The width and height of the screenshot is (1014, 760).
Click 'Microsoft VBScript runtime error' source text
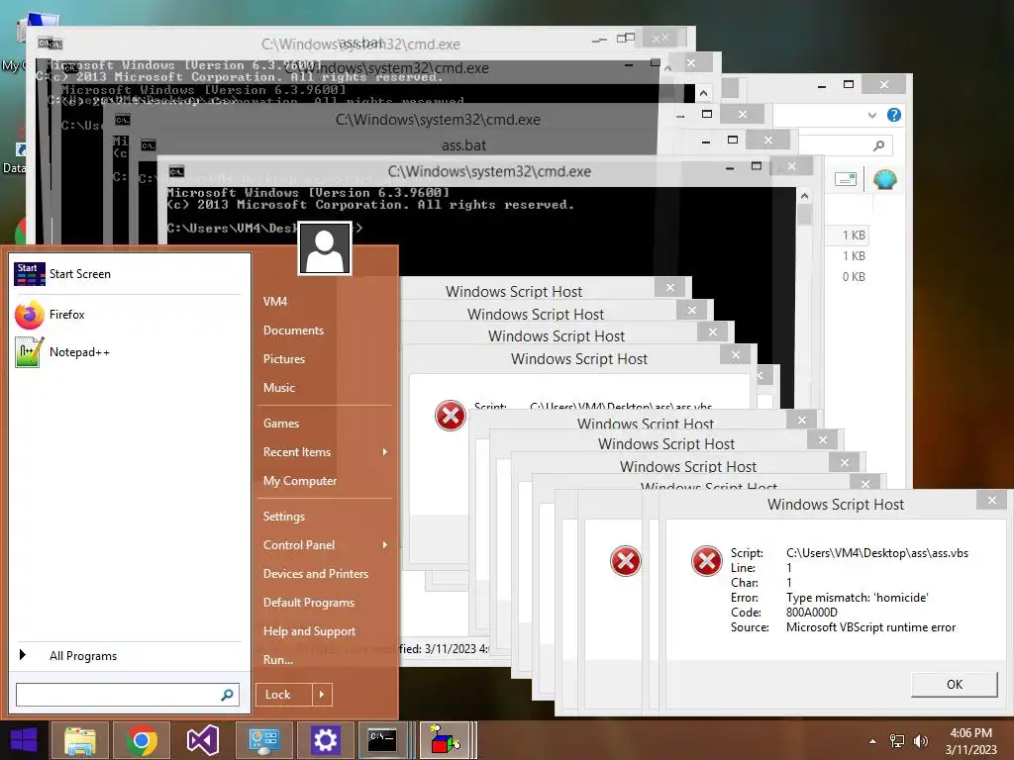(x=870, y=627)
